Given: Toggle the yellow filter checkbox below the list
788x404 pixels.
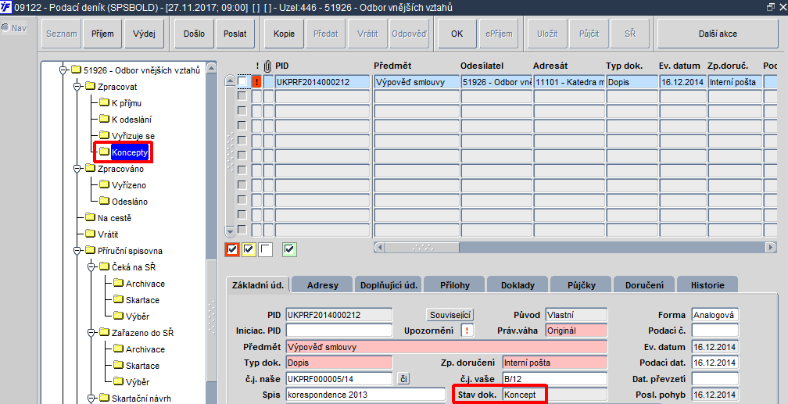Looking at the screenshot, I should pos(249,248).
